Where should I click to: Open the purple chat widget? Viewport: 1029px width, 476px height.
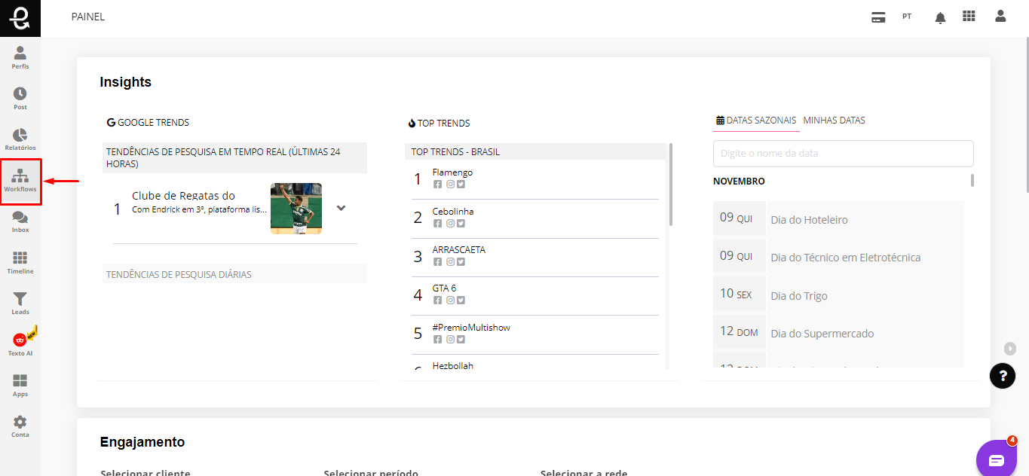pyautogui.click(x=996, y=459)
